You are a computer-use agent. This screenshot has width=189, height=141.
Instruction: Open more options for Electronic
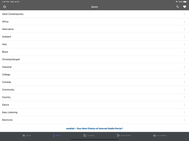(184, 120)
